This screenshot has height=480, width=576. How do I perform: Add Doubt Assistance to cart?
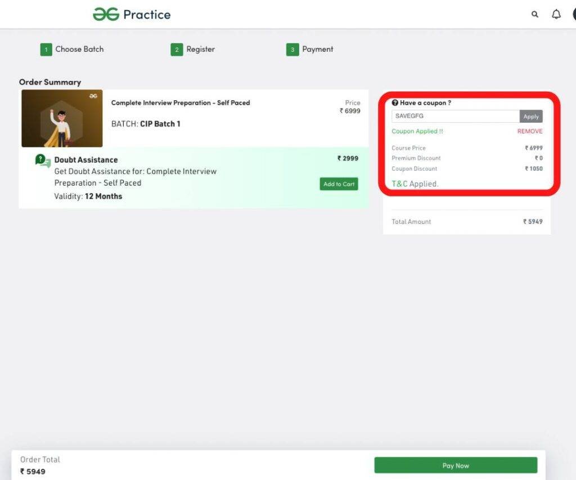pyautogui.click(x=339, y=184)
